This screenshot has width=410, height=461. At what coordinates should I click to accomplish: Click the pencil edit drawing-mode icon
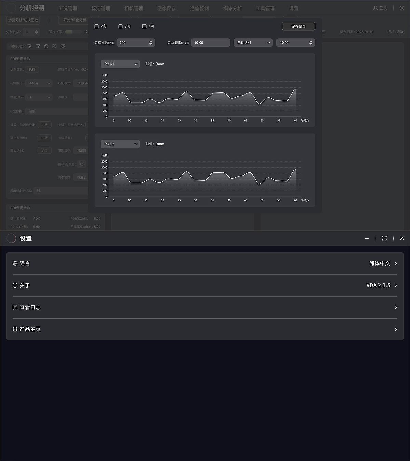[30, 46]
